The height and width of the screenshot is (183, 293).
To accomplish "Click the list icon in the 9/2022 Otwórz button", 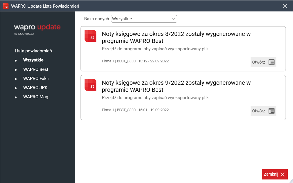I will 271,111.
